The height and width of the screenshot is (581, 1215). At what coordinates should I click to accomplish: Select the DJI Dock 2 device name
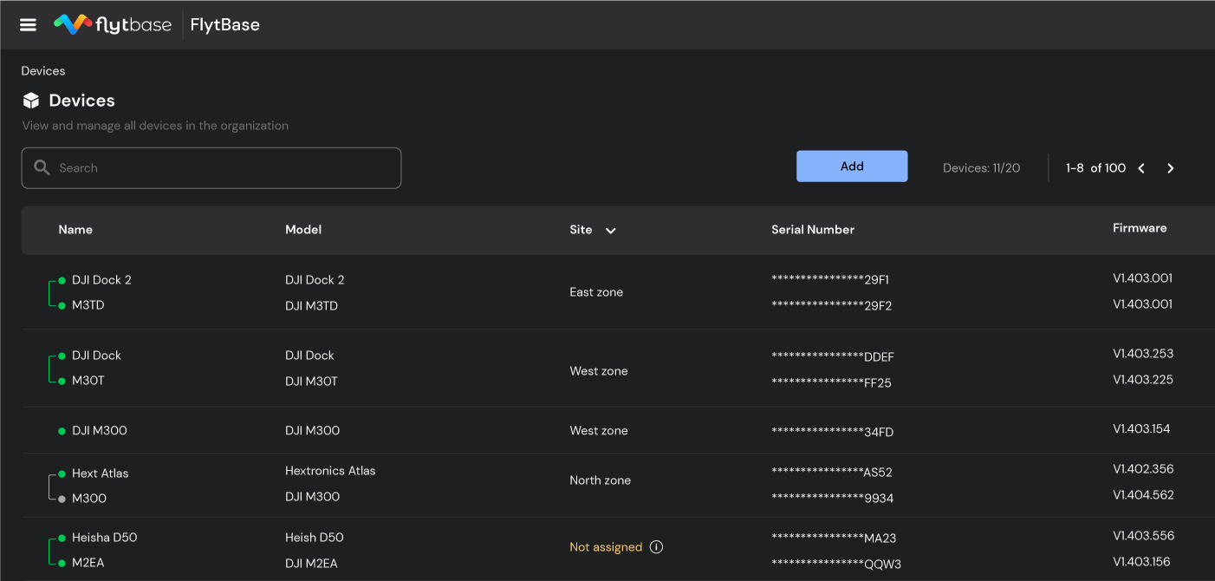click(x=101, y=280)
